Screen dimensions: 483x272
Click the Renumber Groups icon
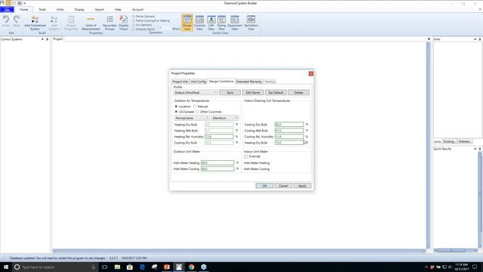pyautogui.click(x=109, y=23)
